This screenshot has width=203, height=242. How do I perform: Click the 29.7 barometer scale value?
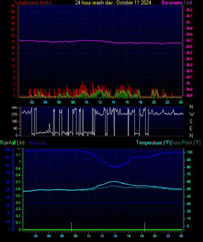point(189,40)
